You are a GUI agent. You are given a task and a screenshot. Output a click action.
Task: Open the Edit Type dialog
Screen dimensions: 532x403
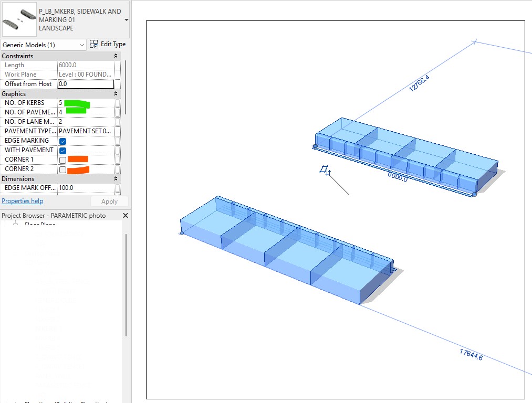click(108, 44)
